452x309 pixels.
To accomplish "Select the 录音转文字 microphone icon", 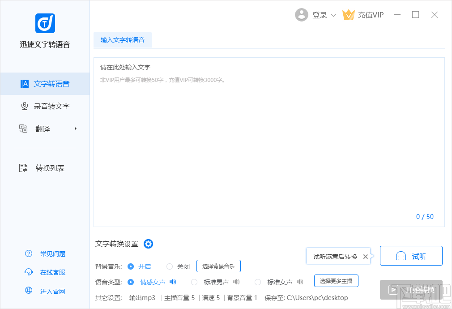I will point(24,106).
